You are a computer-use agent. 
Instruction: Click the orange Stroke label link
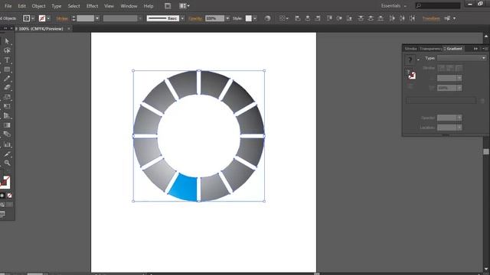[x=62, y=18]
